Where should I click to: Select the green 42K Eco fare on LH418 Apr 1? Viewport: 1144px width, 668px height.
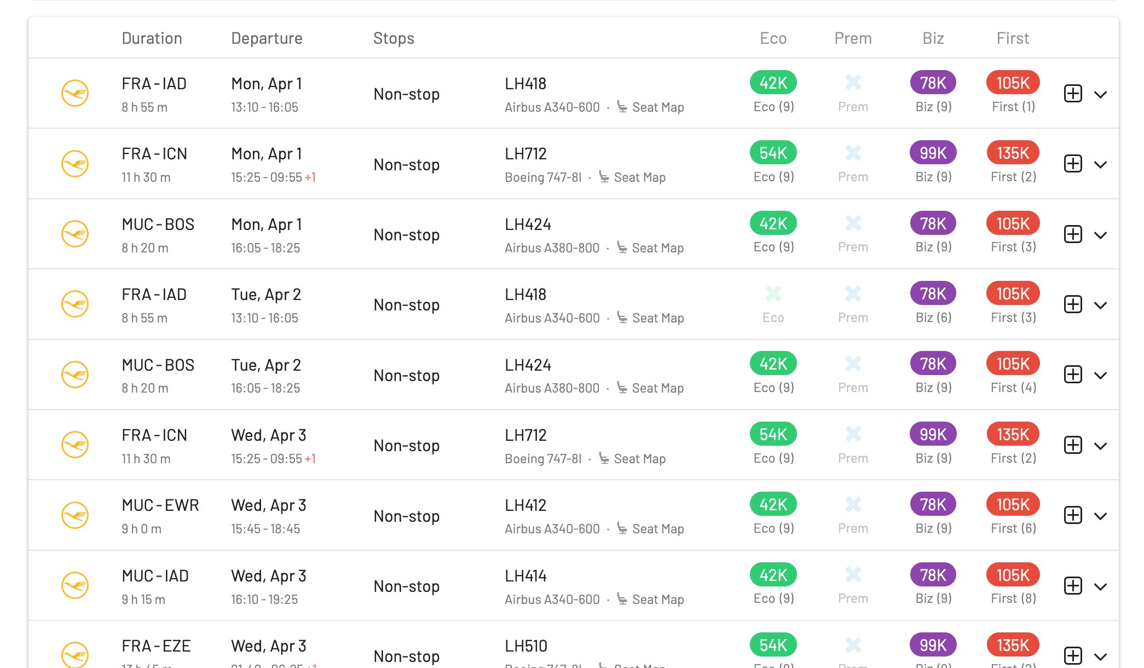773,83
